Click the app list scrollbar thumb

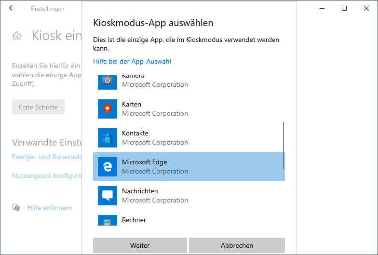(283, 145)
